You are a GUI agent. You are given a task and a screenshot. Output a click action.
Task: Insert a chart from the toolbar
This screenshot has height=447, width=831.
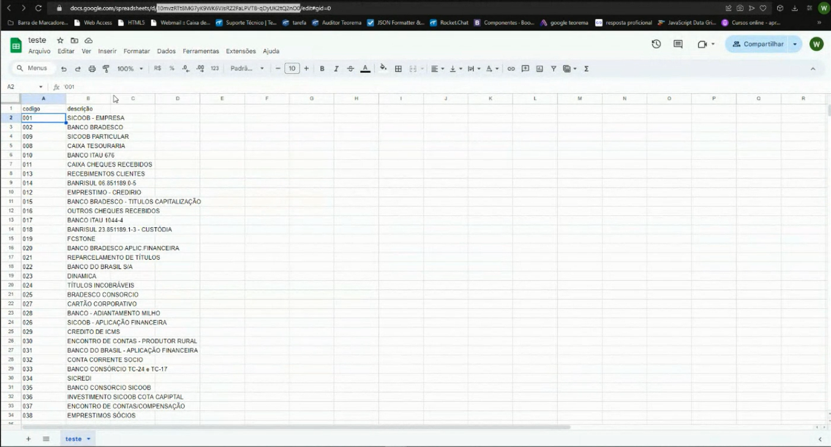pos(540,69)
